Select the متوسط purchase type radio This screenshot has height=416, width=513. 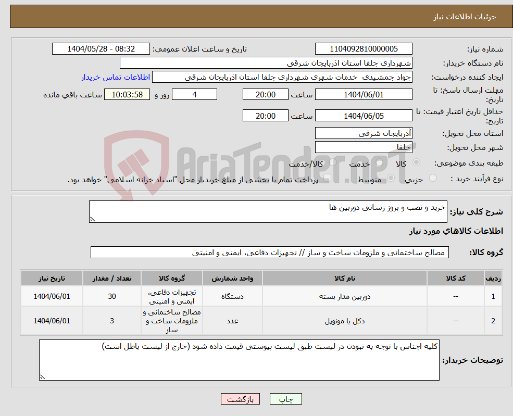[x=391, y=177]
